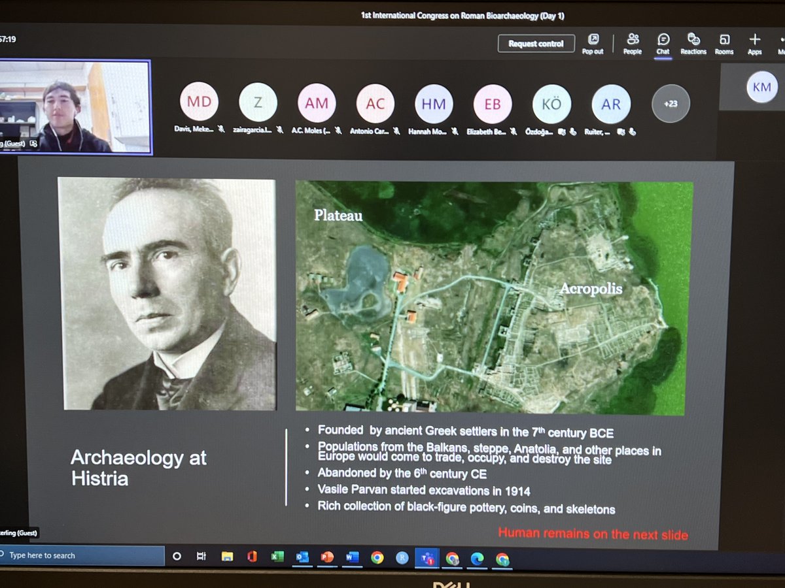Screen dimensions: 785x588
Task: Open Cortana circle icon on taskbar
Action: [x=177, y=557]
